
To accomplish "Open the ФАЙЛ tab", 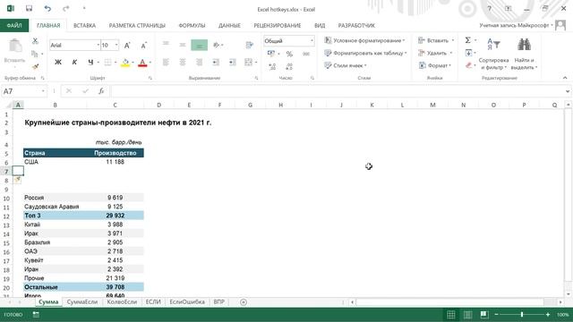I will (14, 26).
